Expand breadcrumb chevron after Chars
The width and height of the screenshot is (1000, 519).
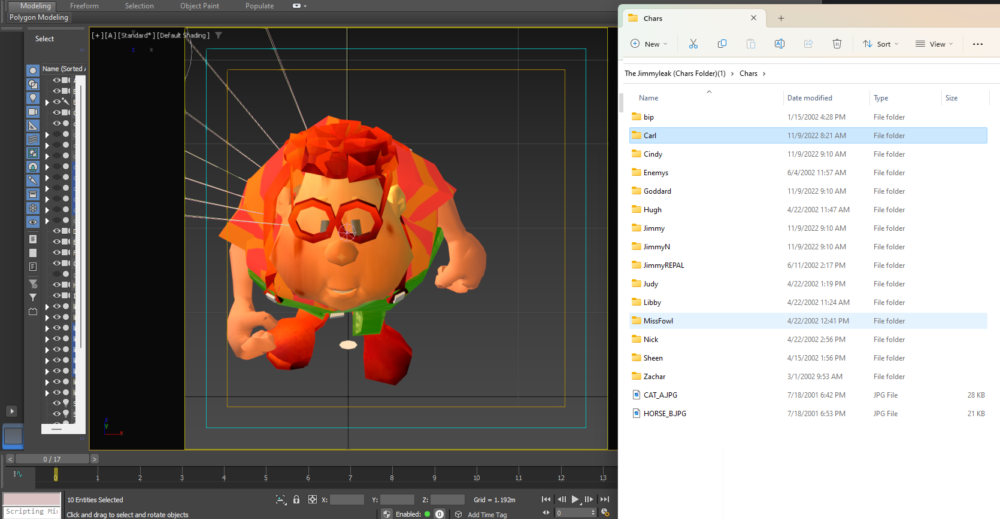click(764, 74)
